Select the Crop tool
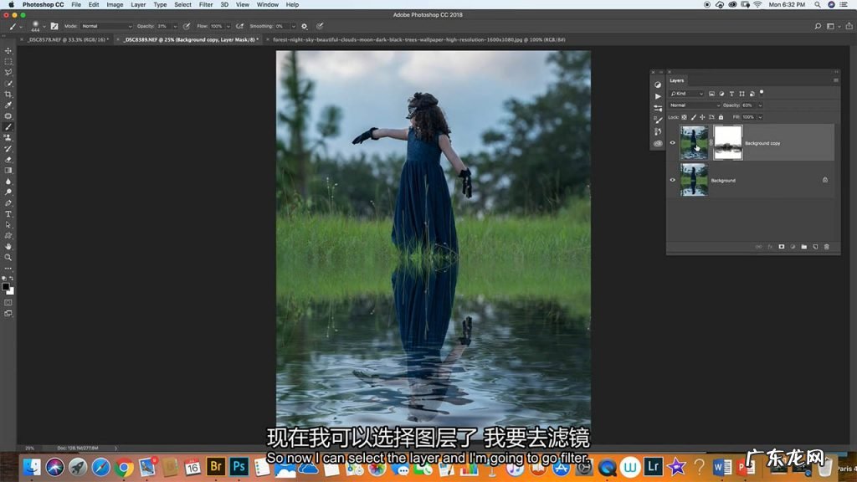This screenshot has height=482, width=857. click(8, 95)
